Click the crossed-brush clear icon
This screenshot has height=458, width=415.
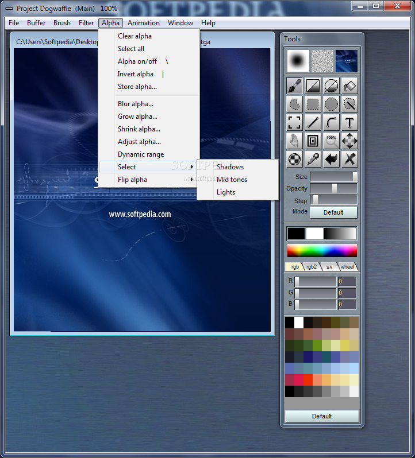coord(349,159)
